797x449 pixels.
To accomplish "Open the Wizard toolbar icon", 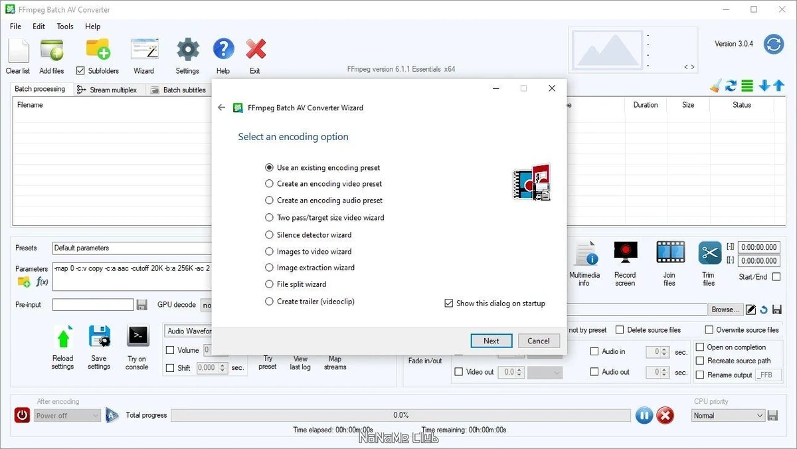I will tap(143, 50).
